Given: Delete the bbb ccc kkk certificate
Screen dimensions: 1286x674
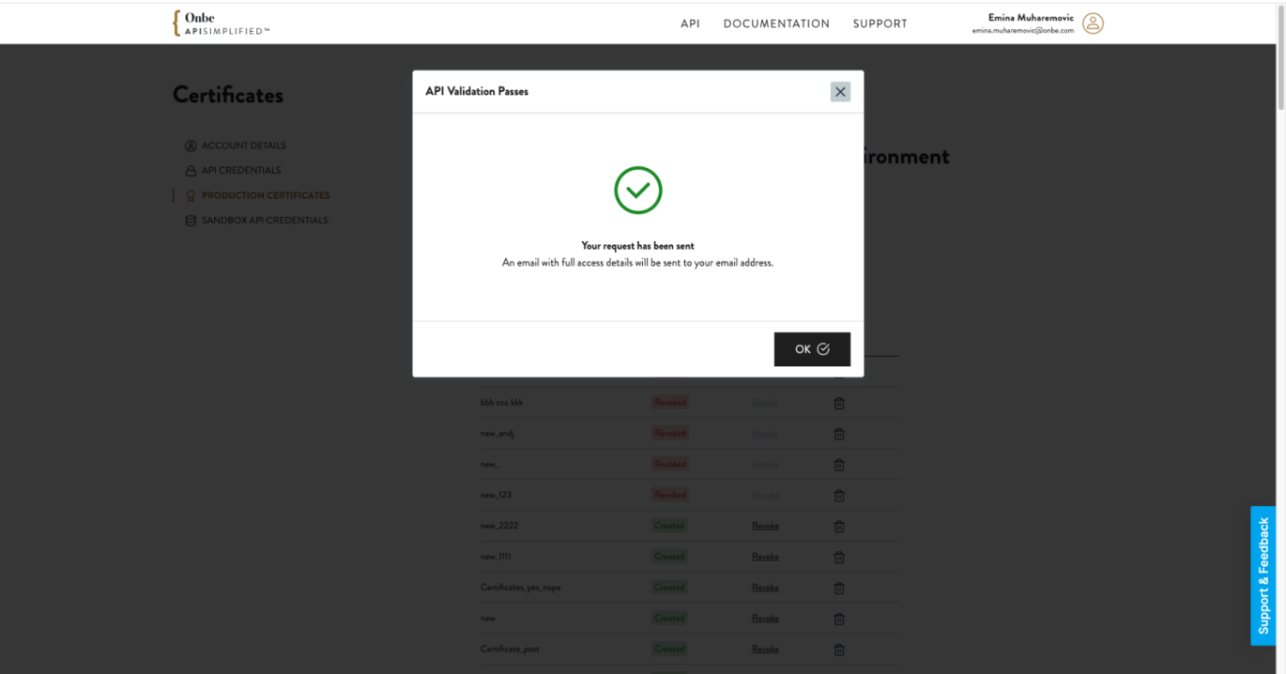Looking at the screenshot, I should (x=839, y=403).
